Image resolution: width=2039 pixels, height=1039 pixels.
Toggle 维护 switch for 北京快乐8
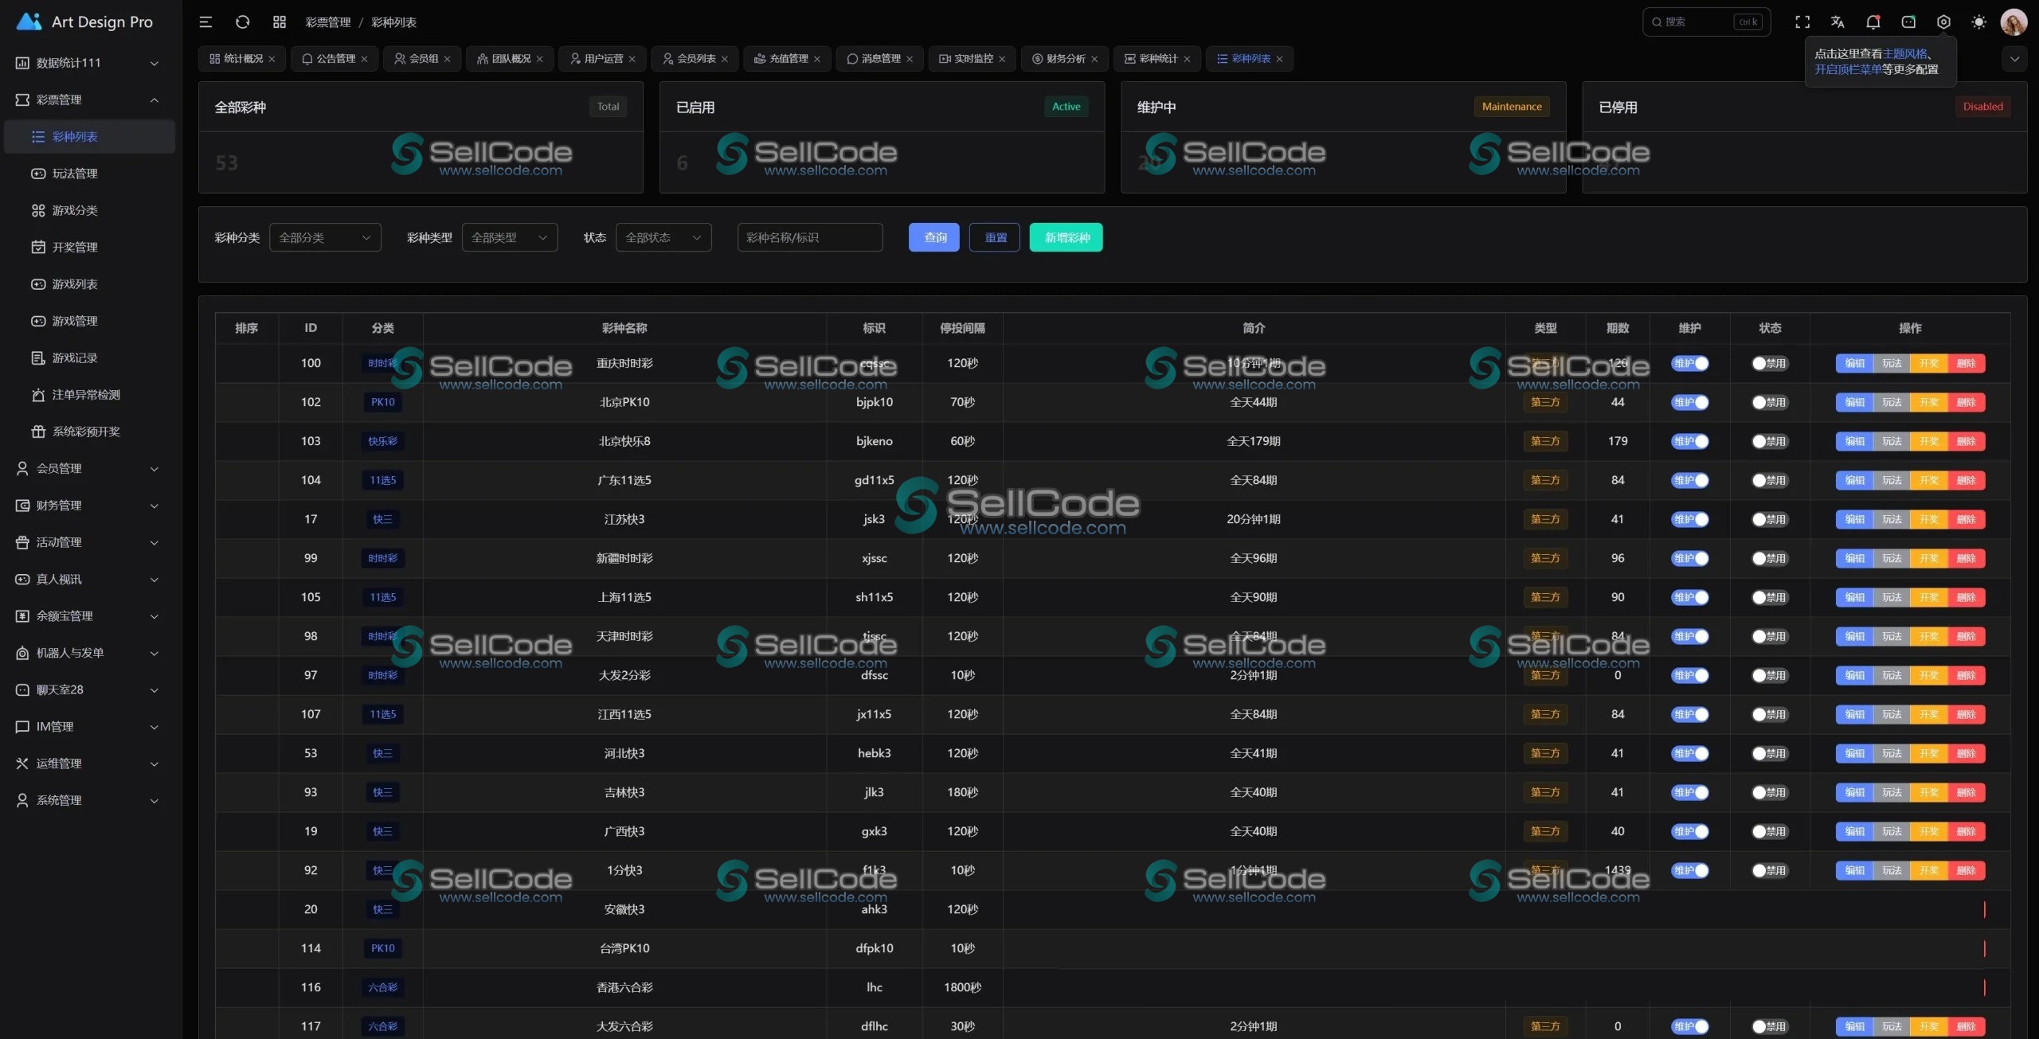(1689, 441)
